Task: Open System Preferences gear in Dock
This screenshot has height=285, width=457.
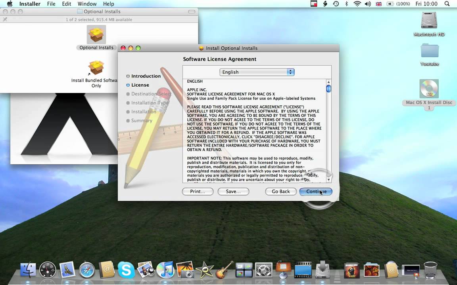Action: point(263,270)
